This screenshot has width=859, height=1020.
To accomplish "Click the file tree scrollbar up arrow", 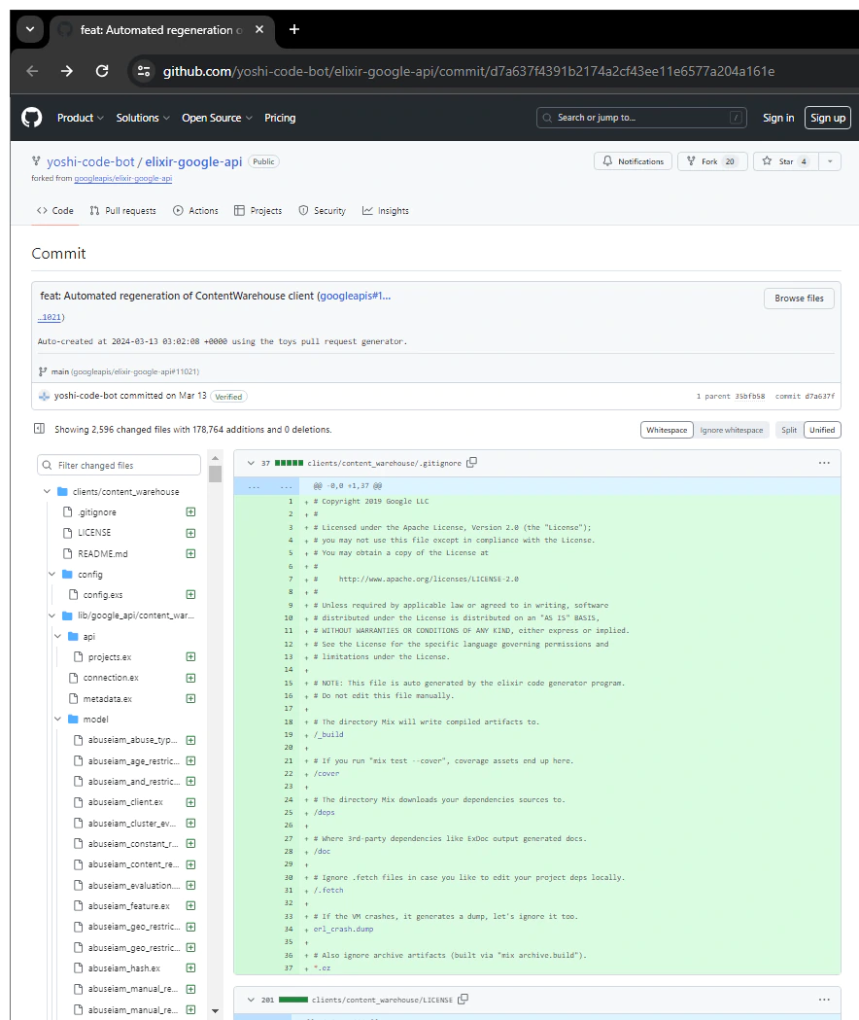I will click(216, 458).
